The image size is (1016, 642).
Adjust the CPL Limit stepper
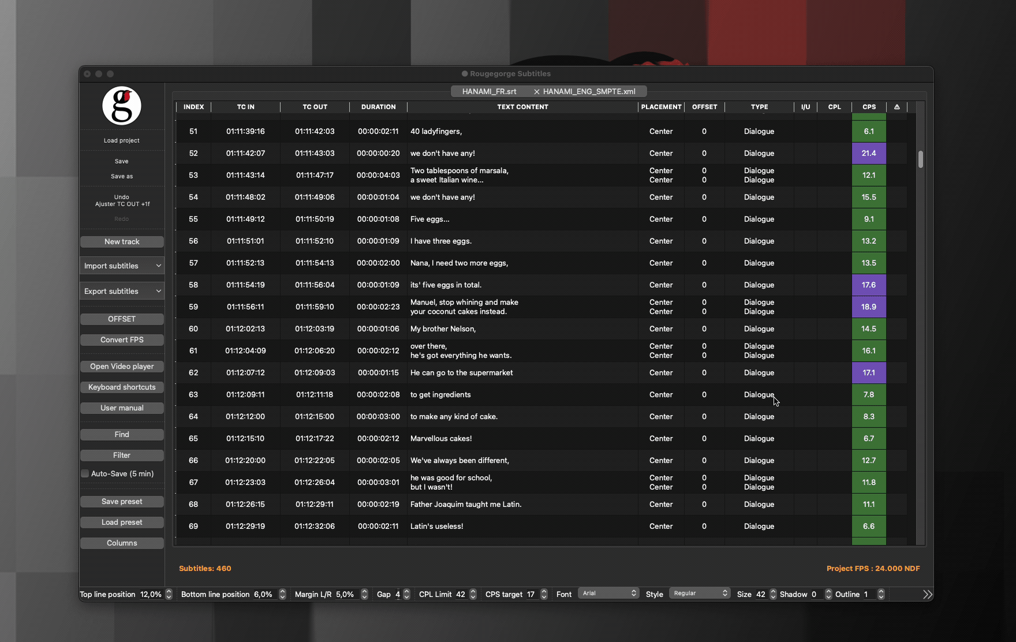(473, 595)
